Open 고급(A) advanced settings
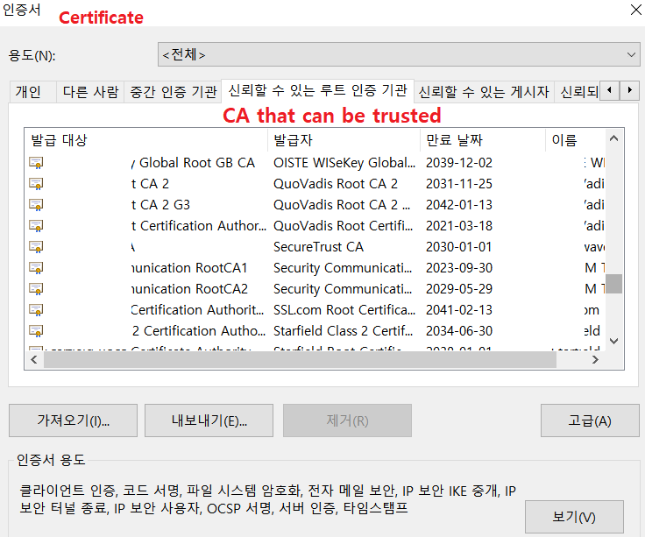Screen dimensions: 645x537 click(589, 420)
